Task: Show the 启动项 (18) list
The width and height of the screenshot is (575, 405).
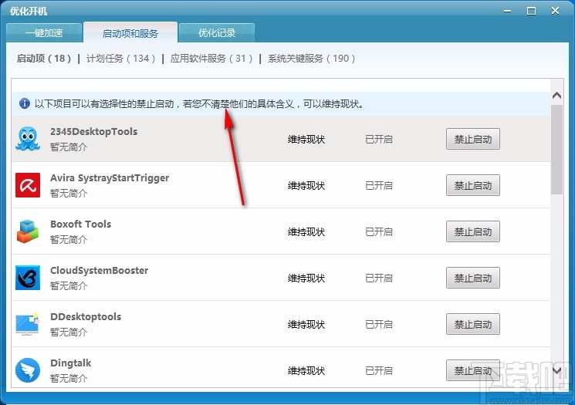Action: click(x=44, y=59)
